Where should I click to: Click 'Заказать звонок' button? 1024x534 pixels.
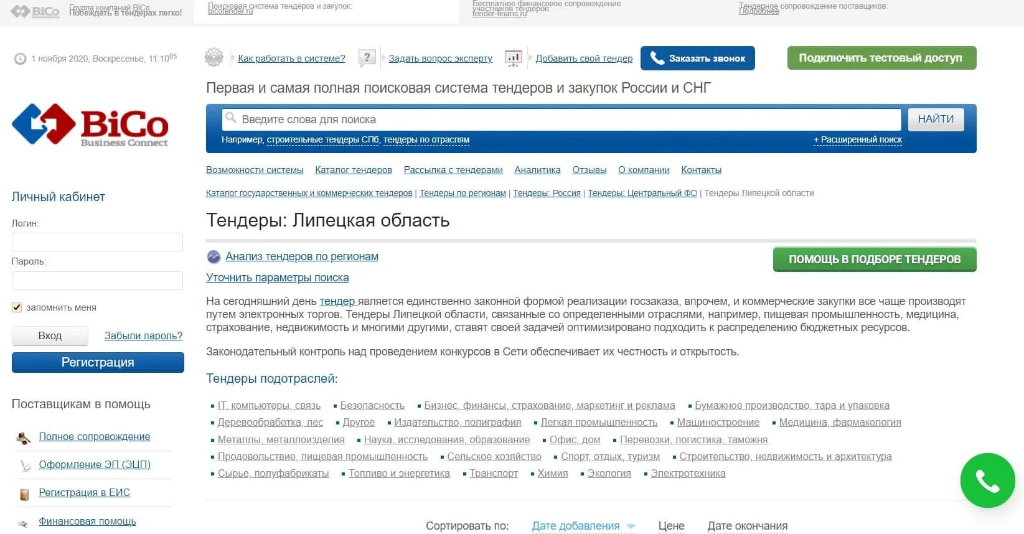697,58
